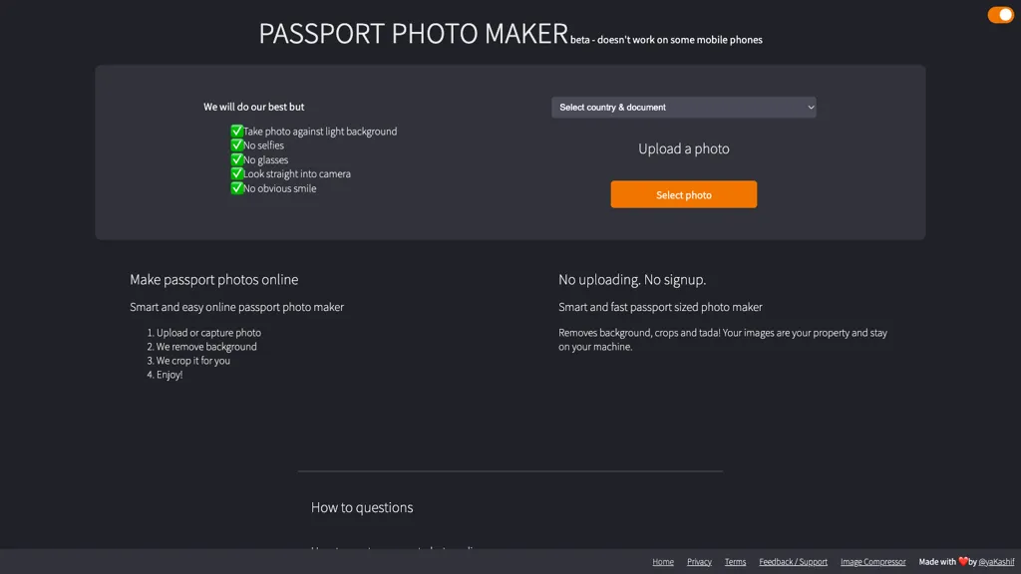Open the Home footer link
Viewport: 1021px width, 574px height.
click(x=663, y=562)
